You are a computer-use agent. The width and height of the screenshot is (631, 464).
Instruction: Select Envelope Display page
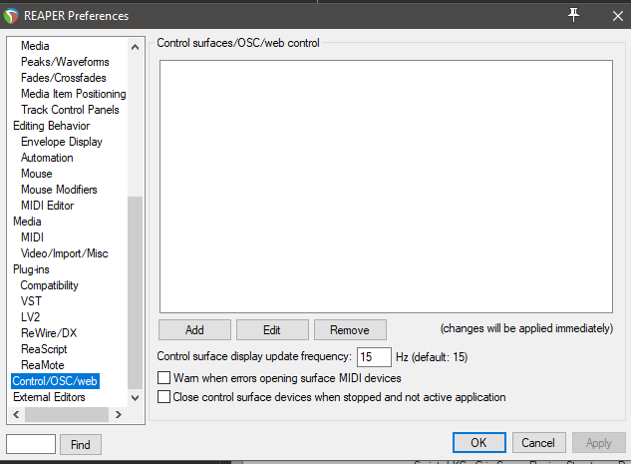click(x=62, y=142)
